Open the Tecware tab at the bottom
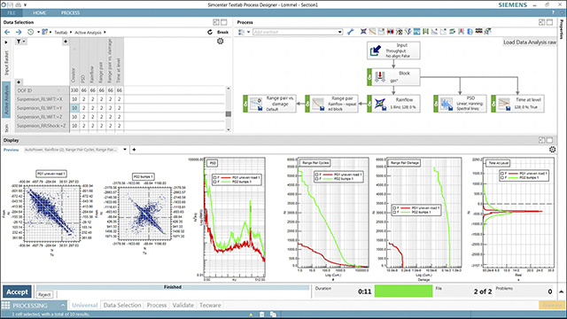567x319 pixels. 210,305
